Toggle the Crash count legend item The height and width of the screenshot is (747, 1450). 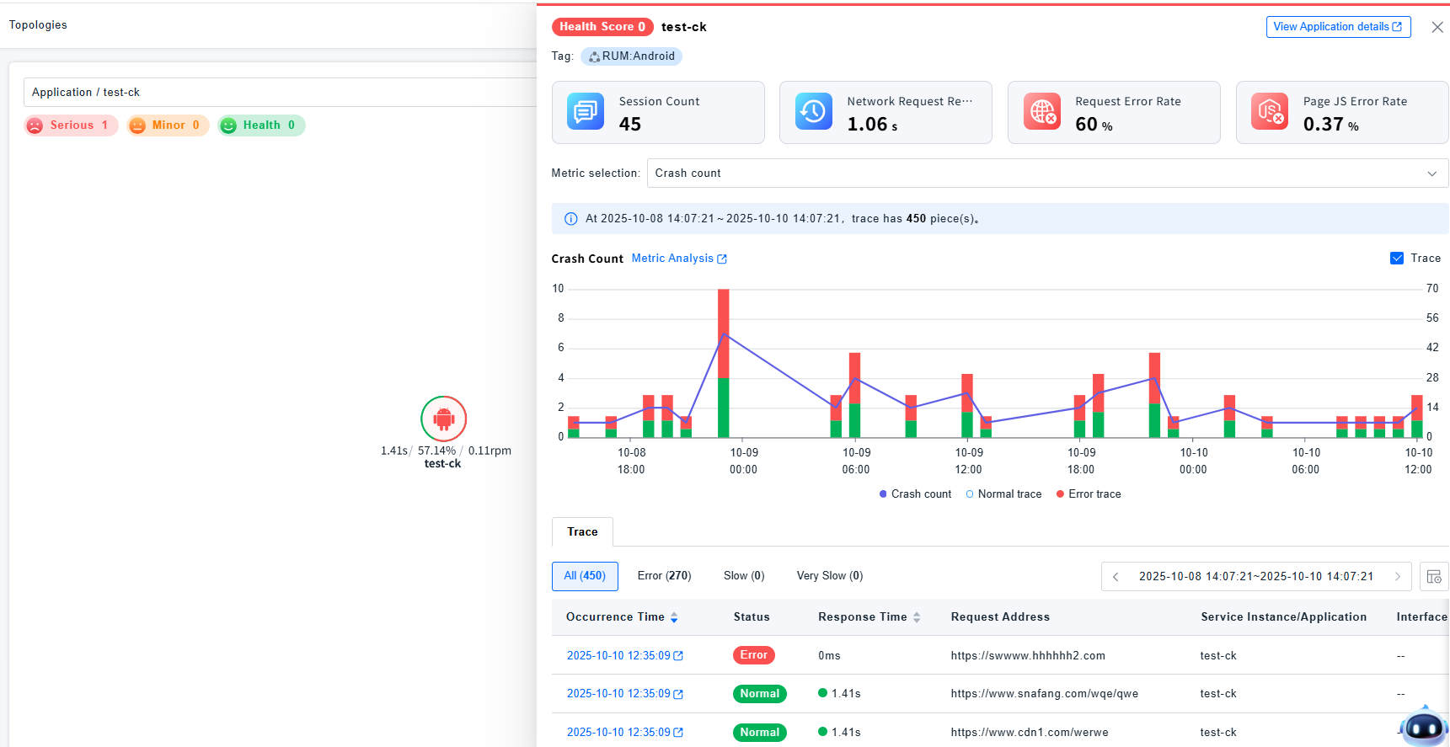(x=915, y=494)
